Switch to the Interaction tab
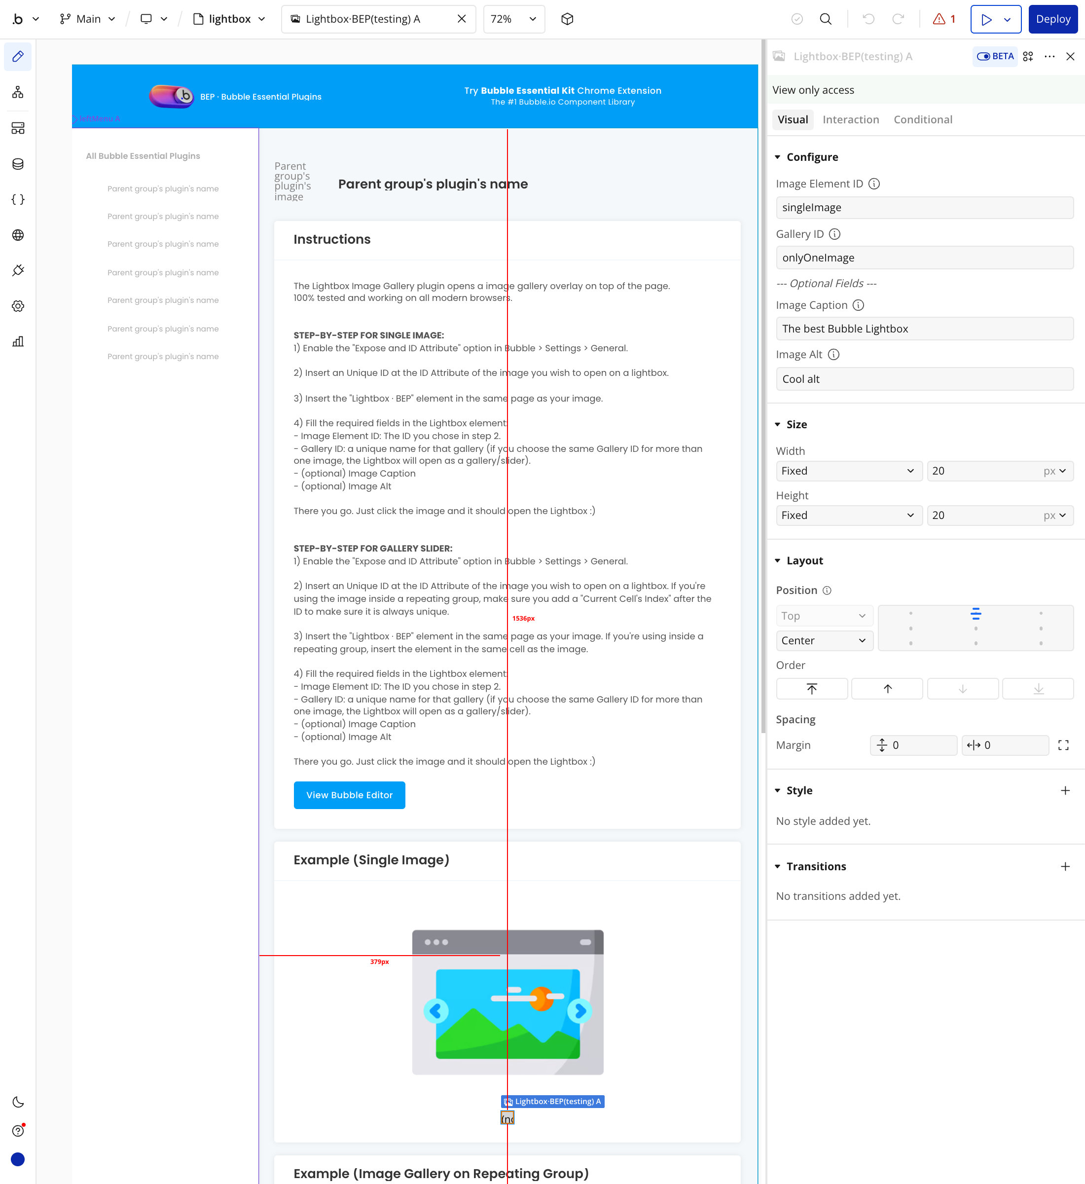The image size is (1085, 1184). (851, 119)
